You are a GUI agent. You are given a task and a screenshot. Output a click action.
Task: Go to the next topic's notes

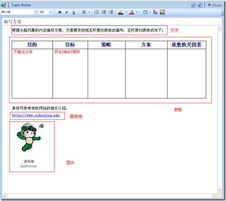(200, 5)
